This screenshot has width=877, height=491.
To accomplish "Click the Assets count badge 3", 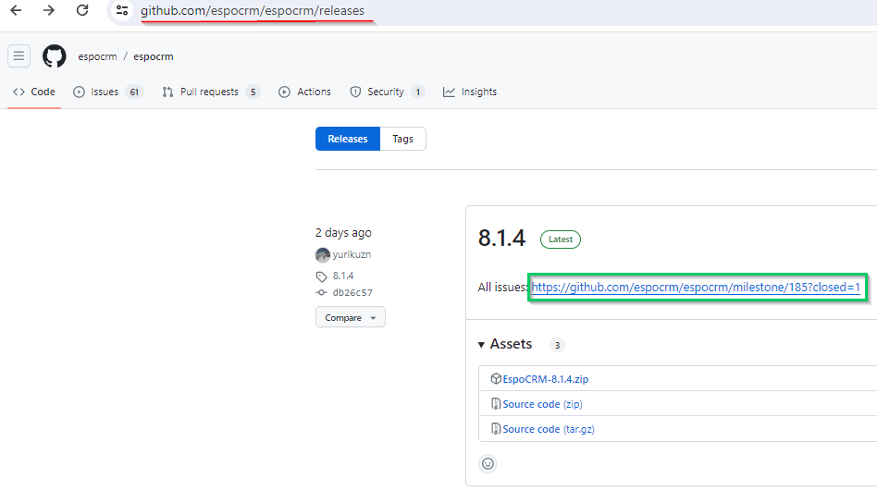I will (x=557, y=345).
